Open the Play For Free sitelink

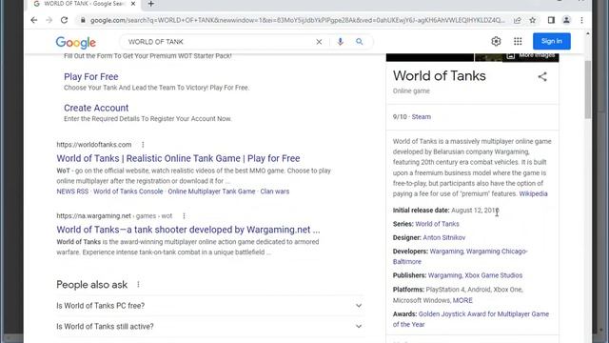91,76
